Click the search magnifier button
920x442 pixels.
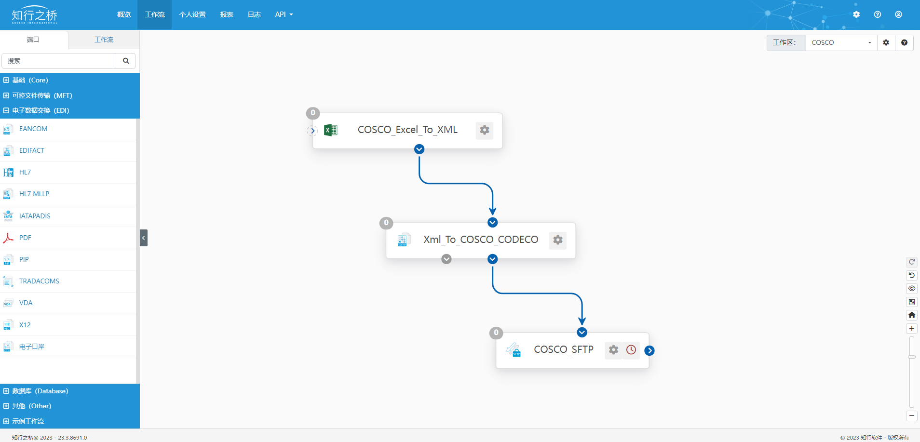pos(126,61)
